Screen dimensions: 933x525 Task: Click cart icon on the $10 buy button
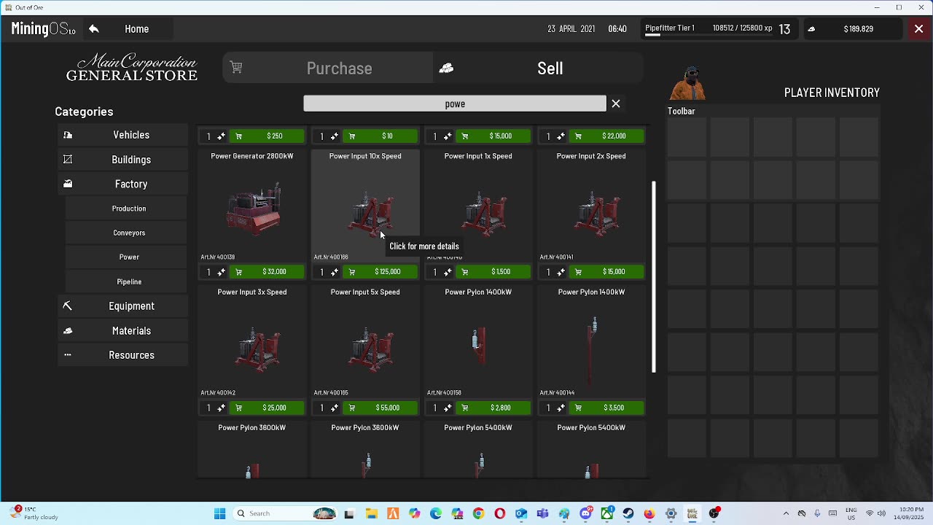(352, 136)
